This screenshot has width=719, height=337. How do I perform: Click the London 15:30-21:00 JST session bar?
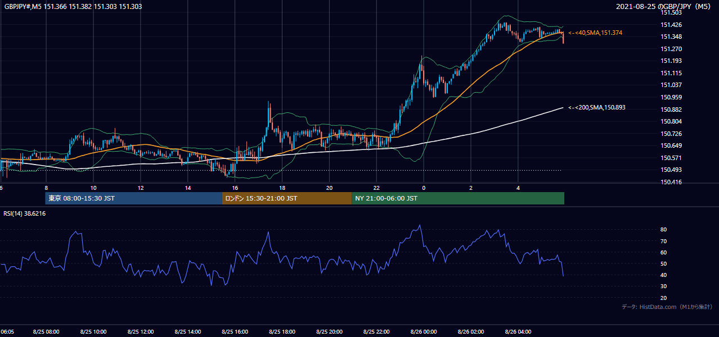tap(287, 198)
